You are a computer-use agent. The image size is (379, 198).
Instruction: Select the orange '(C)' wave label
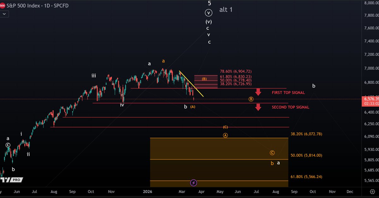click(x=225, y=127)
